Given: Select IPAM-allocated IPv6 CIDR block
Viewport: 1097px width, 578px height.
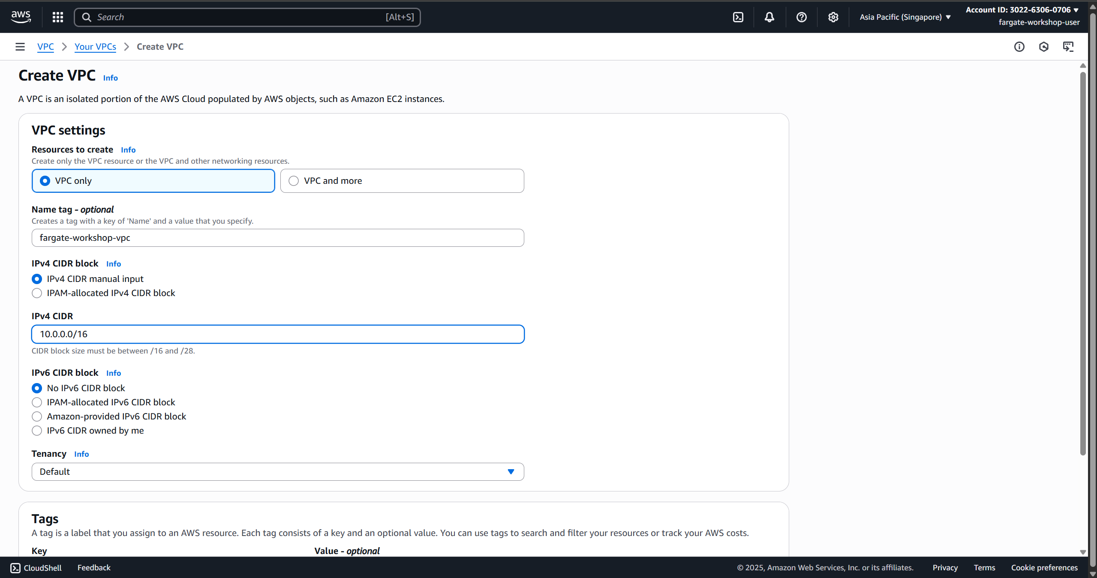Looking at the screenshot, I should (37, 402).
